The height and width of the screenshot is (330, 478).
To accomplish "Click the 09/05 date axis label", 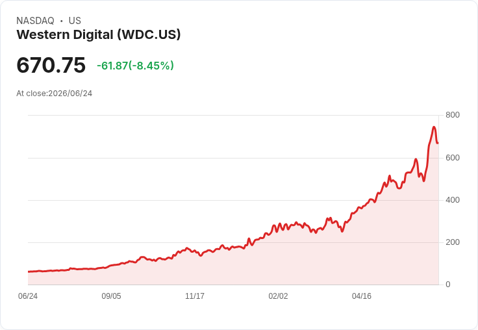I will tap(111, 296).
